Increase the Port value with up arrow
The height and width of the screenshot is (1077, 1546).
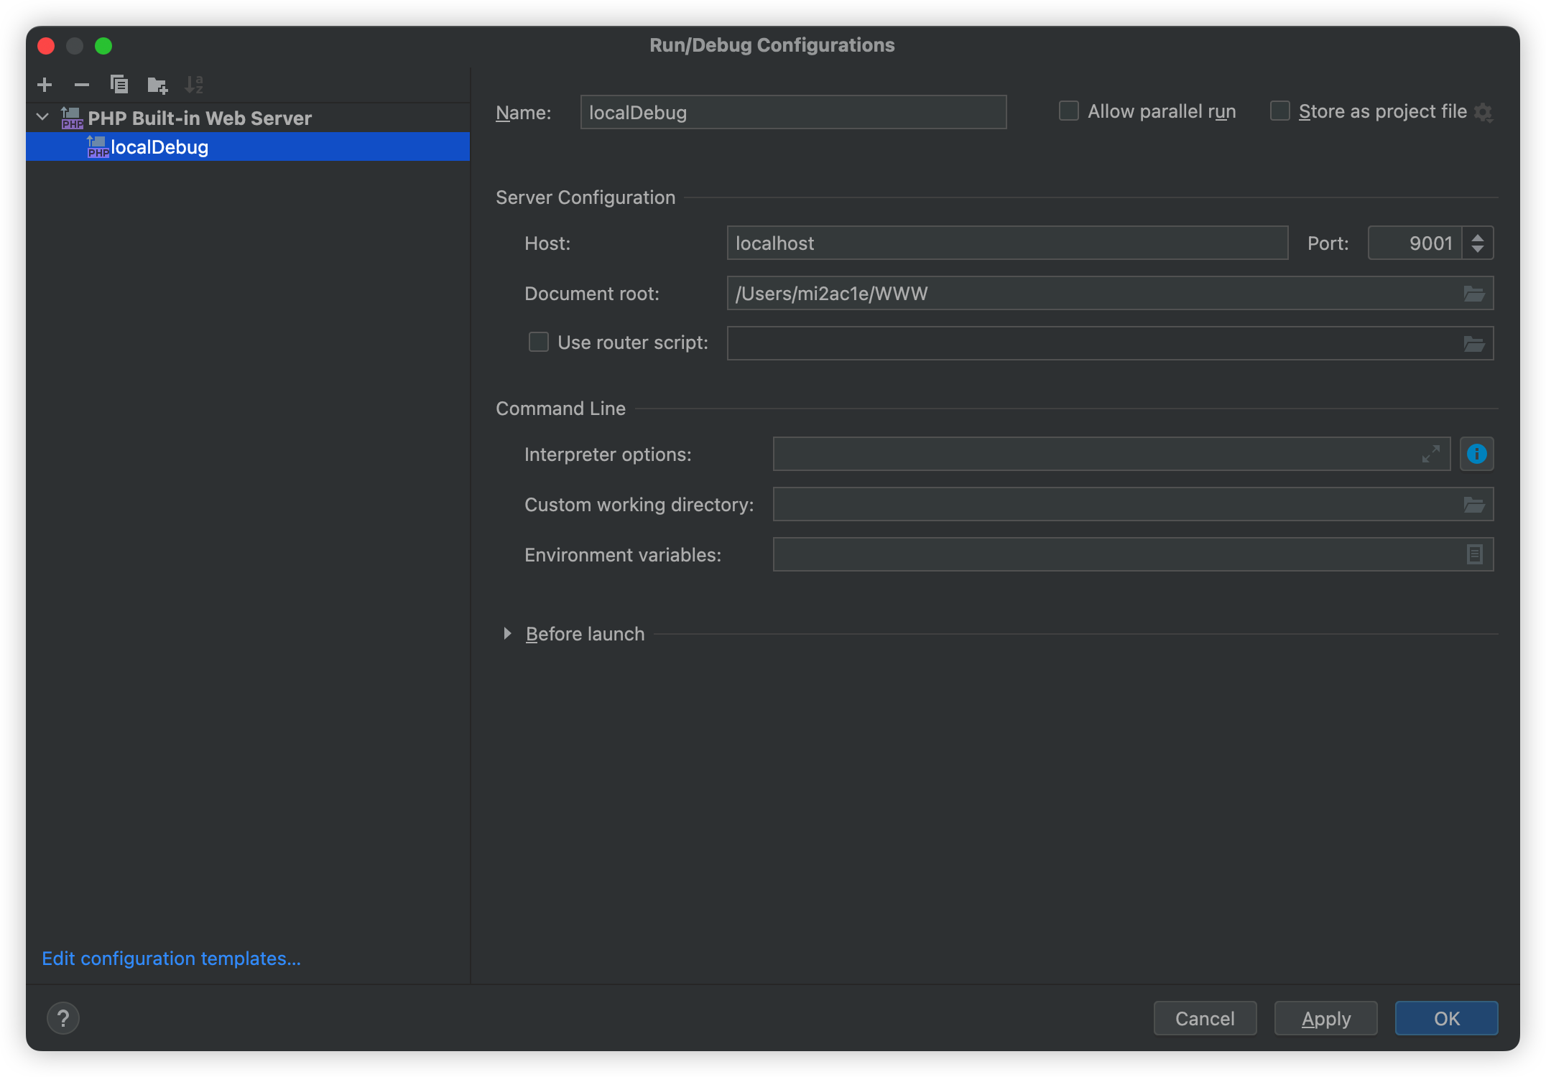[x=1478, y=237]
